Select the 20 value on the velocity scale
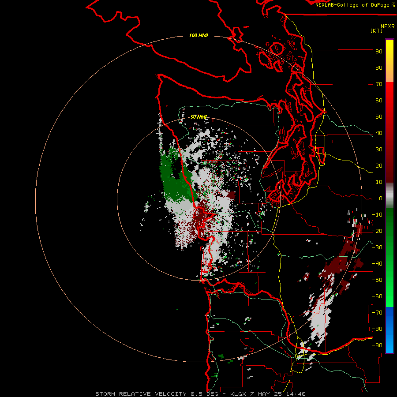The width and height of the screenshot is (397, 397). click(379, 166)
